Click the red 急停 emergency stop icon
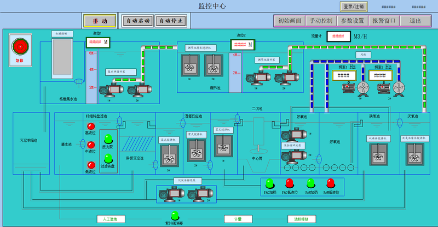 [x=21, y=46]
